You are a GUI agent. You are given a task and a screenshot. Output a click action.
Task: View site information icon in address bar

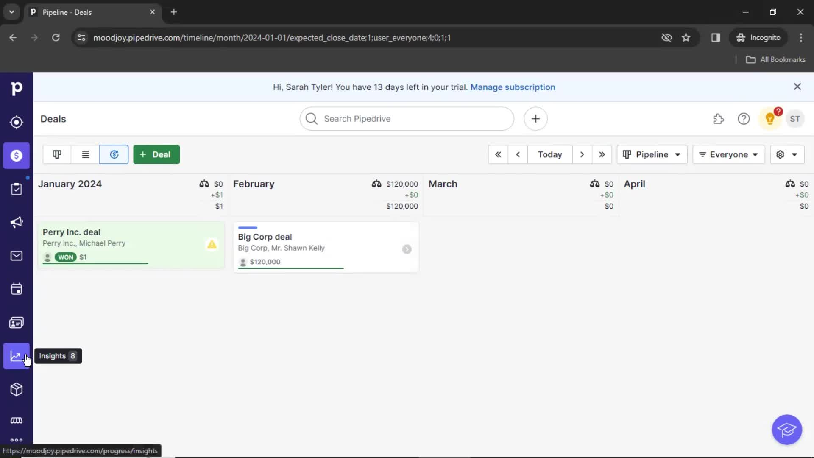coord(81,37)
